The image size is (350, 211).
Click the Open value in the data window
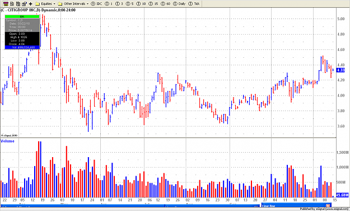[x=22, y=34]
